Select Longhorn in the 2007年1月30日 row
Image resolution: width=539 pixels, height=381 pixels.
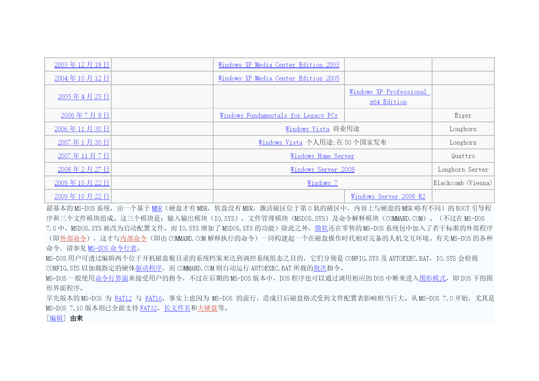coord(463,142)
